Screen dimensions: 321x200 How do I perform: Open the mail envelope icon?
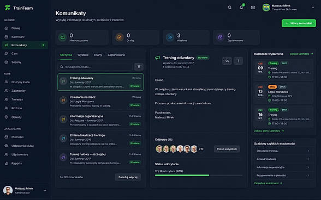pyautogui.click(x=253, y=8)
